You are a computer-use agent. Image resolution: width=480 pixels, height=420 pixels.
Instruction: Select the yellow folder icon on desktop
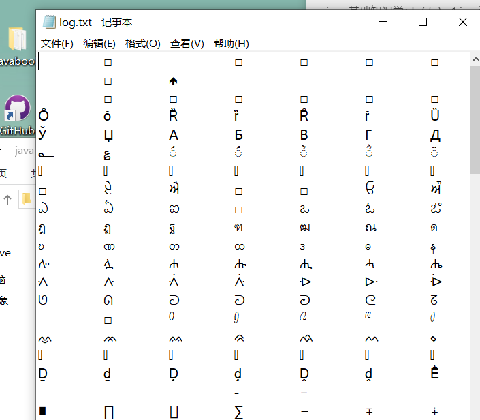(x=17, y=39)
